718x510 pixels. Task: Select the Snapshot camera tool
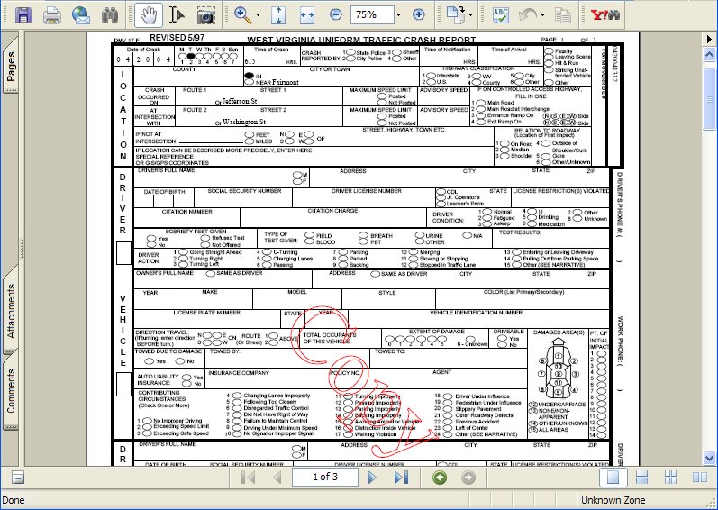[206, 14]
